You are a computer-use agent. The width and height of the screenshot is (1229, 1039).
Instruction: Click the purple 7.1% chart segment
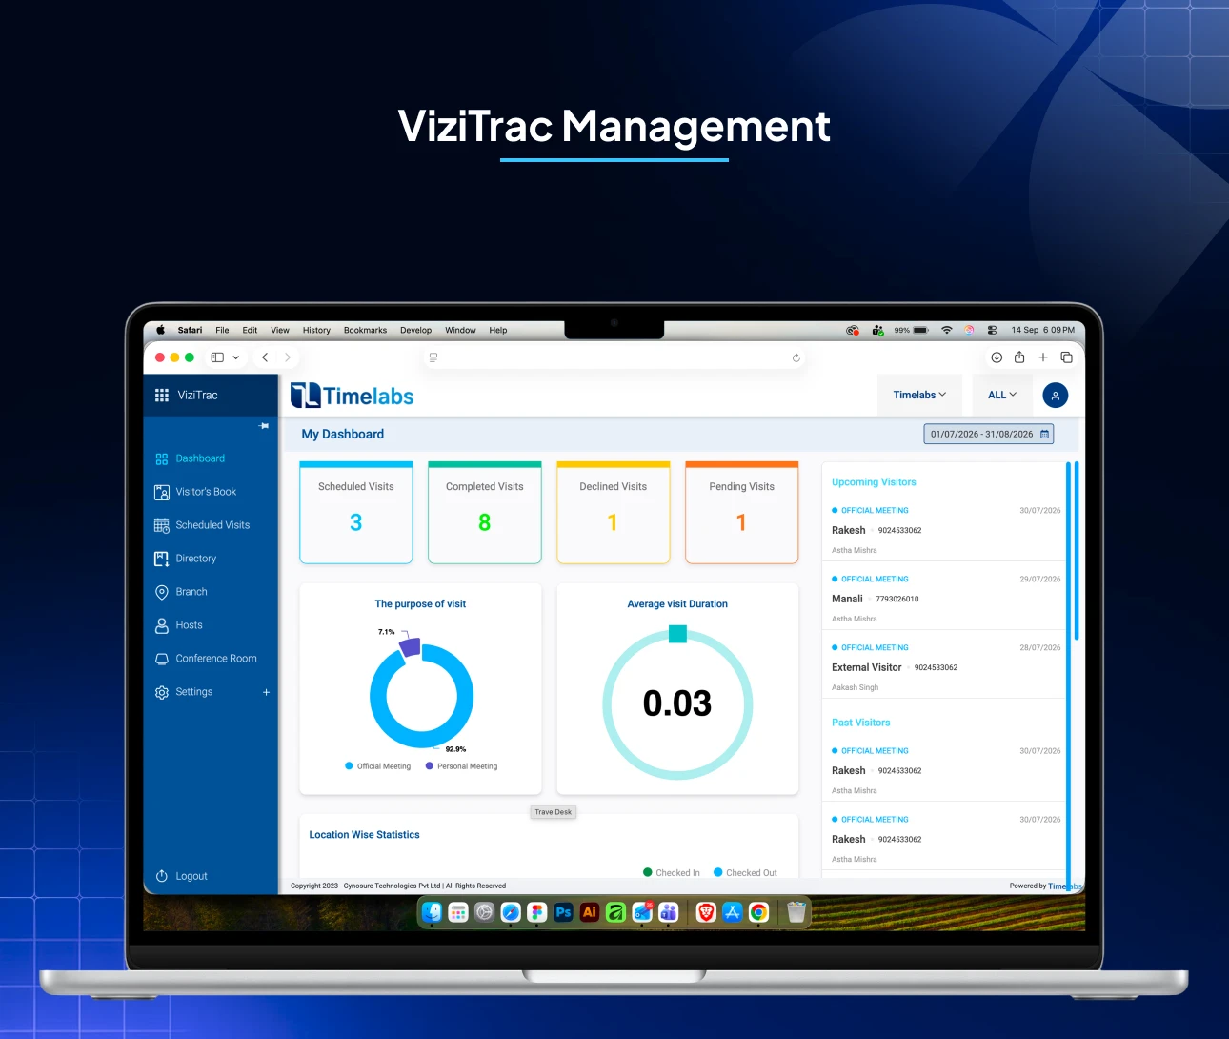410,647
